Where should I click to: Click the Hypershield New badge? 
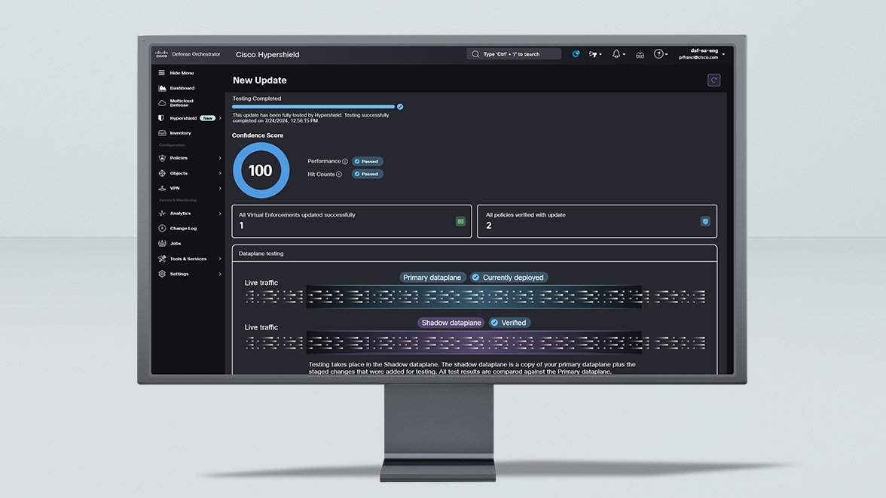(x=208, y=118)
